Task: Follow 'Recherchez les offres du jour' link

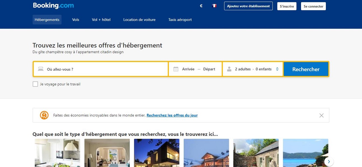Action: (x=172, y=115)
